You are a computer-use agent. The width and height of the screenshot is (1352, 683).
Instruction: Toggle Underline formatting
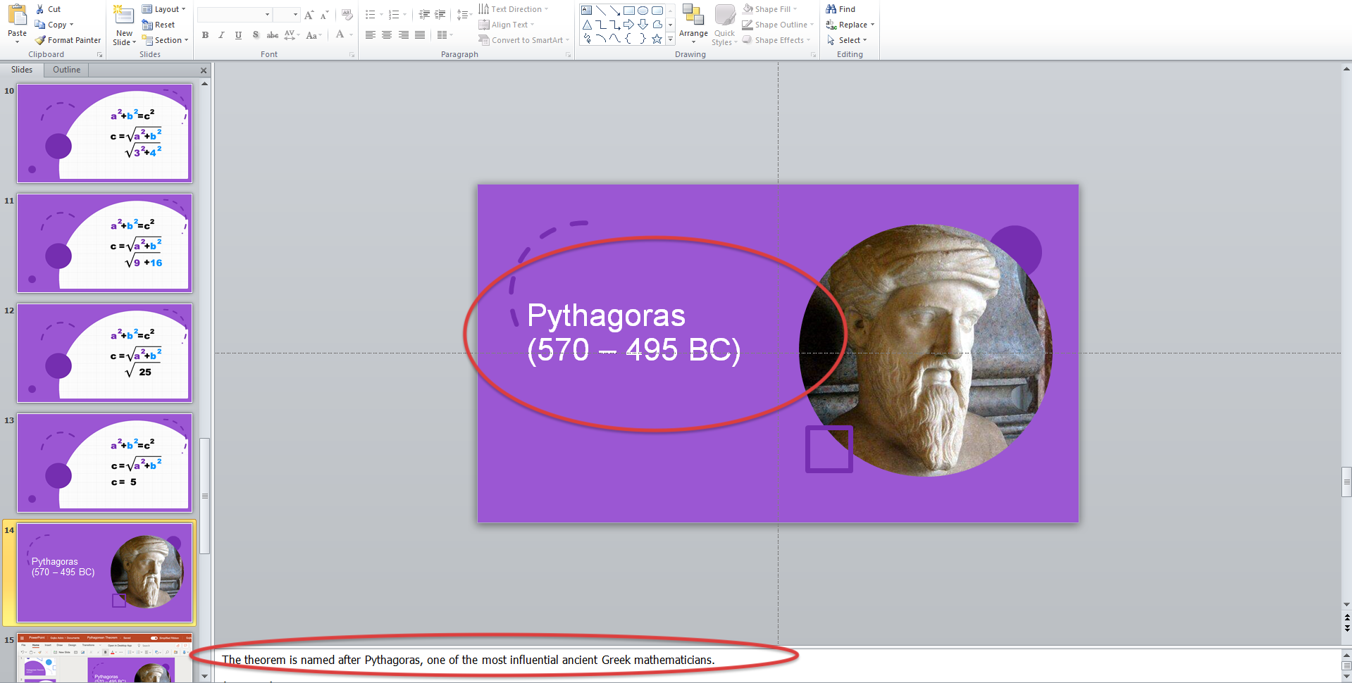tap(238, 35)
